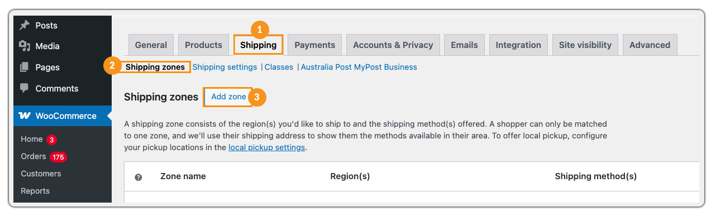
Task: Click the Orders count badge showing 175
Action: point(58,157)
